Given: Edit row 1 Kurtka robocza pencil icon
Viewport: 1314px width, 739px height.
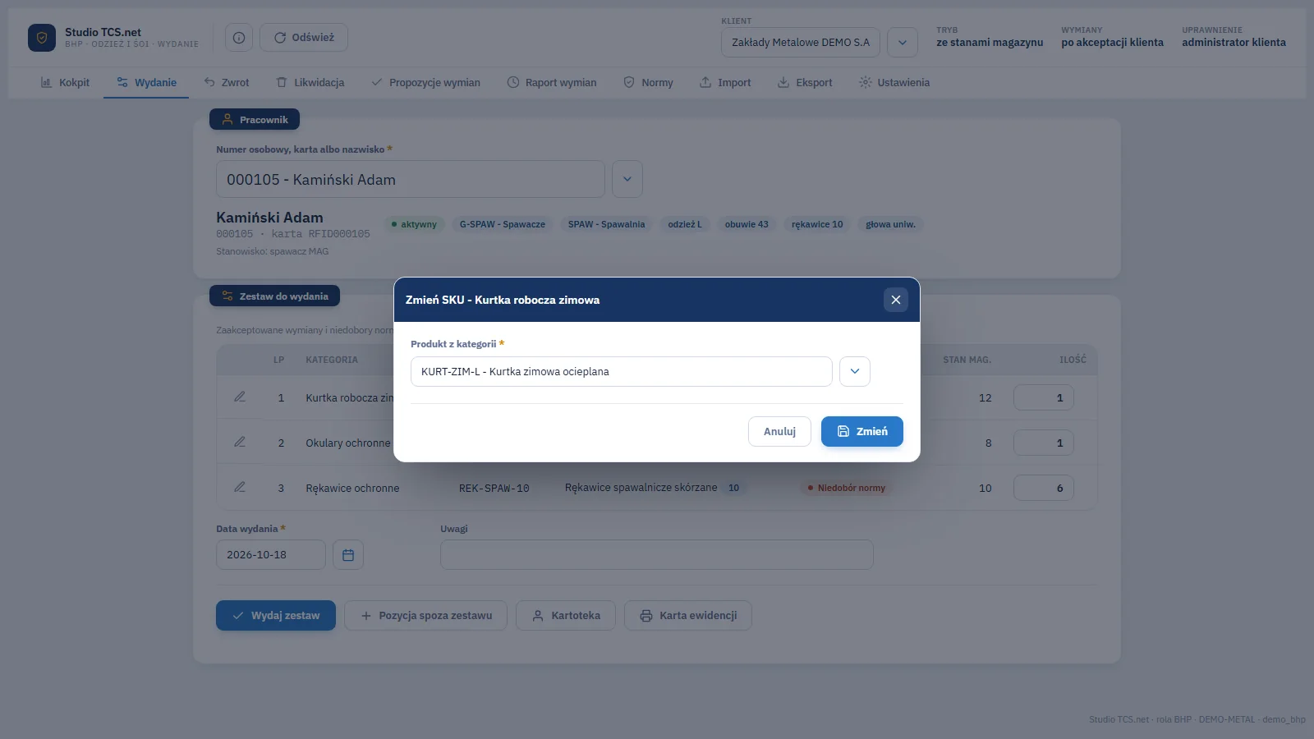Looking at the screenshot, I should pyautogui.click(x=240, y=397).
